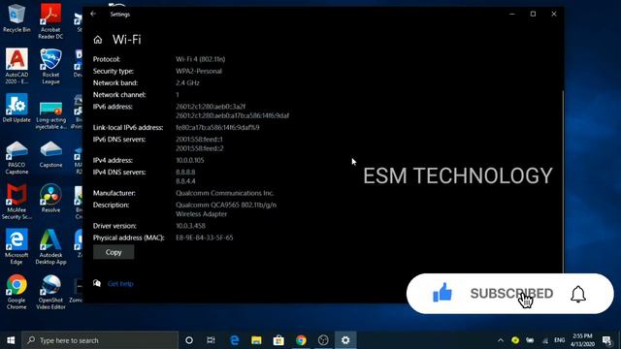Open Recycle Bin on the desktop
This screenshot has height=349, width=621.
click(16, 18)
